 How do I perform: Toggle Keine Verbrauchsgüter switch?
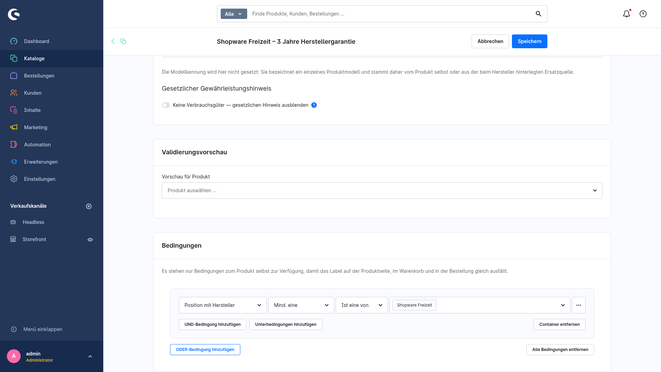click(166, 105)
